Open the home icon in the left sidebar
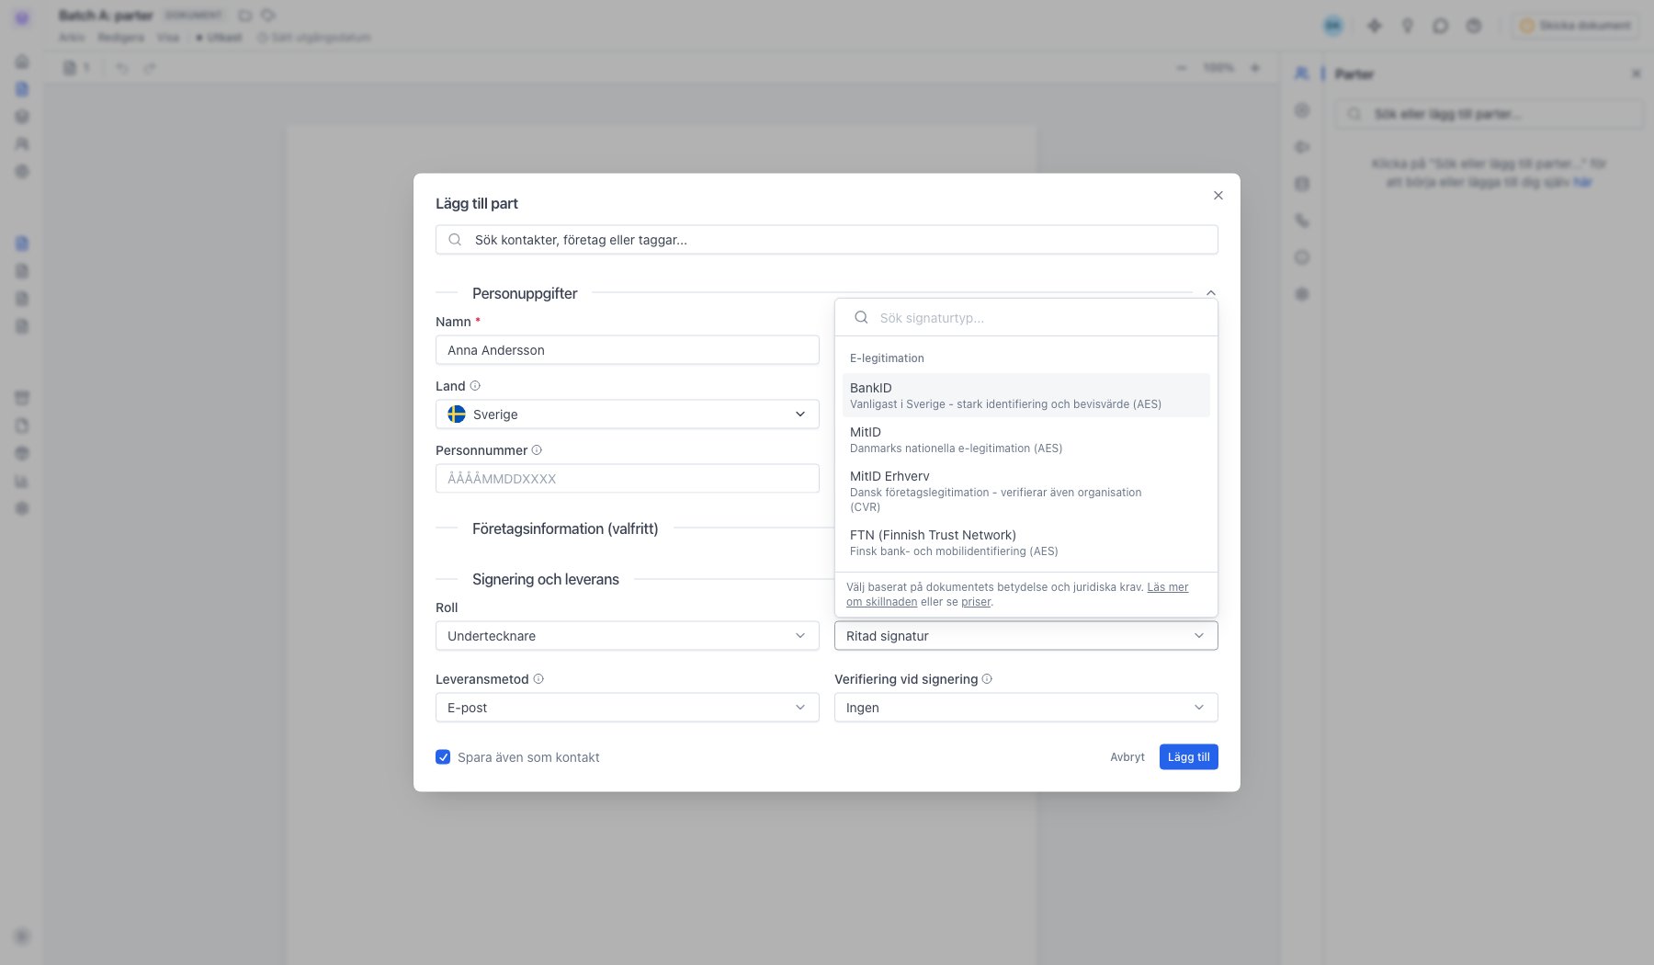This screenshot has width=1654, height=965. [22, 62]
